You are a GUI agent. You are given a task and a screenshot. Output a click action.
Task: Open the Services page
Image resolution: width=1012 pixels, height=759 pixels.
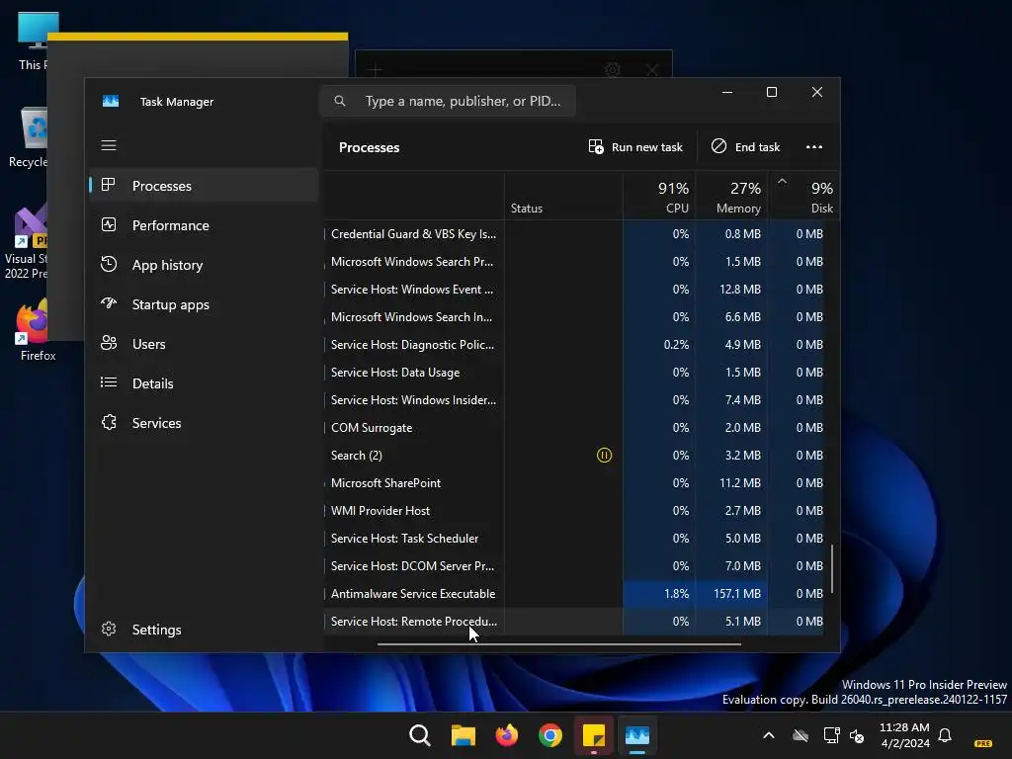pyautogui.click(x=204, y=423)
